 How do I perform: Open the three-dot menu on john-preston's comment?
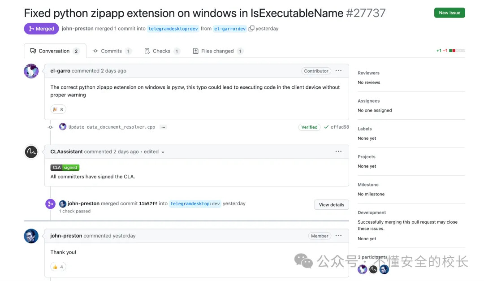pyautogui.click(x=338, y=236)
